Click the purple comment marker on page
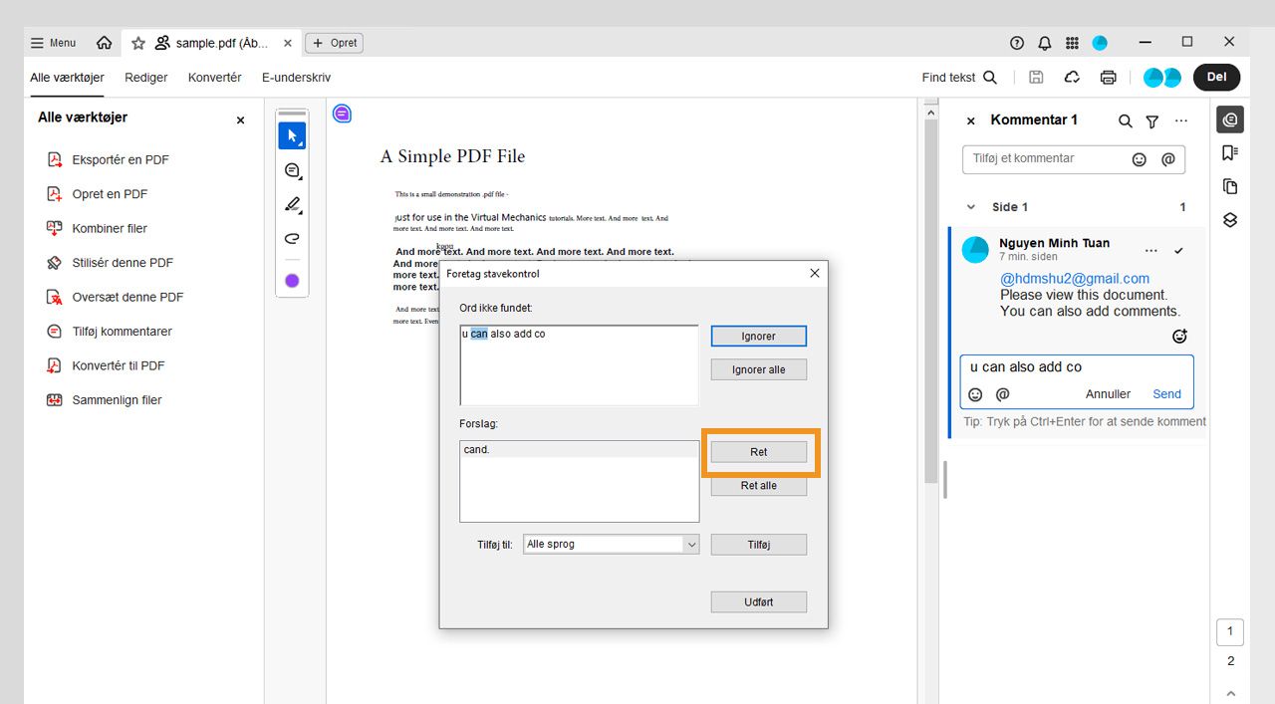1275x704 pixels. click(x=342, y=114)
